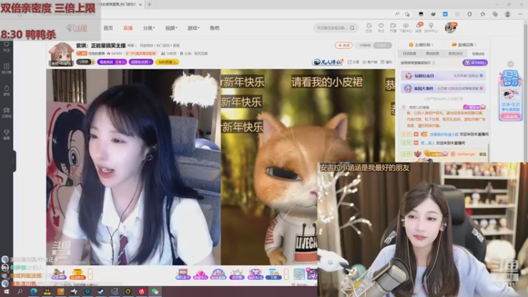Click the purple box gift icon
The image size is (528, 297).
point(183,274)
